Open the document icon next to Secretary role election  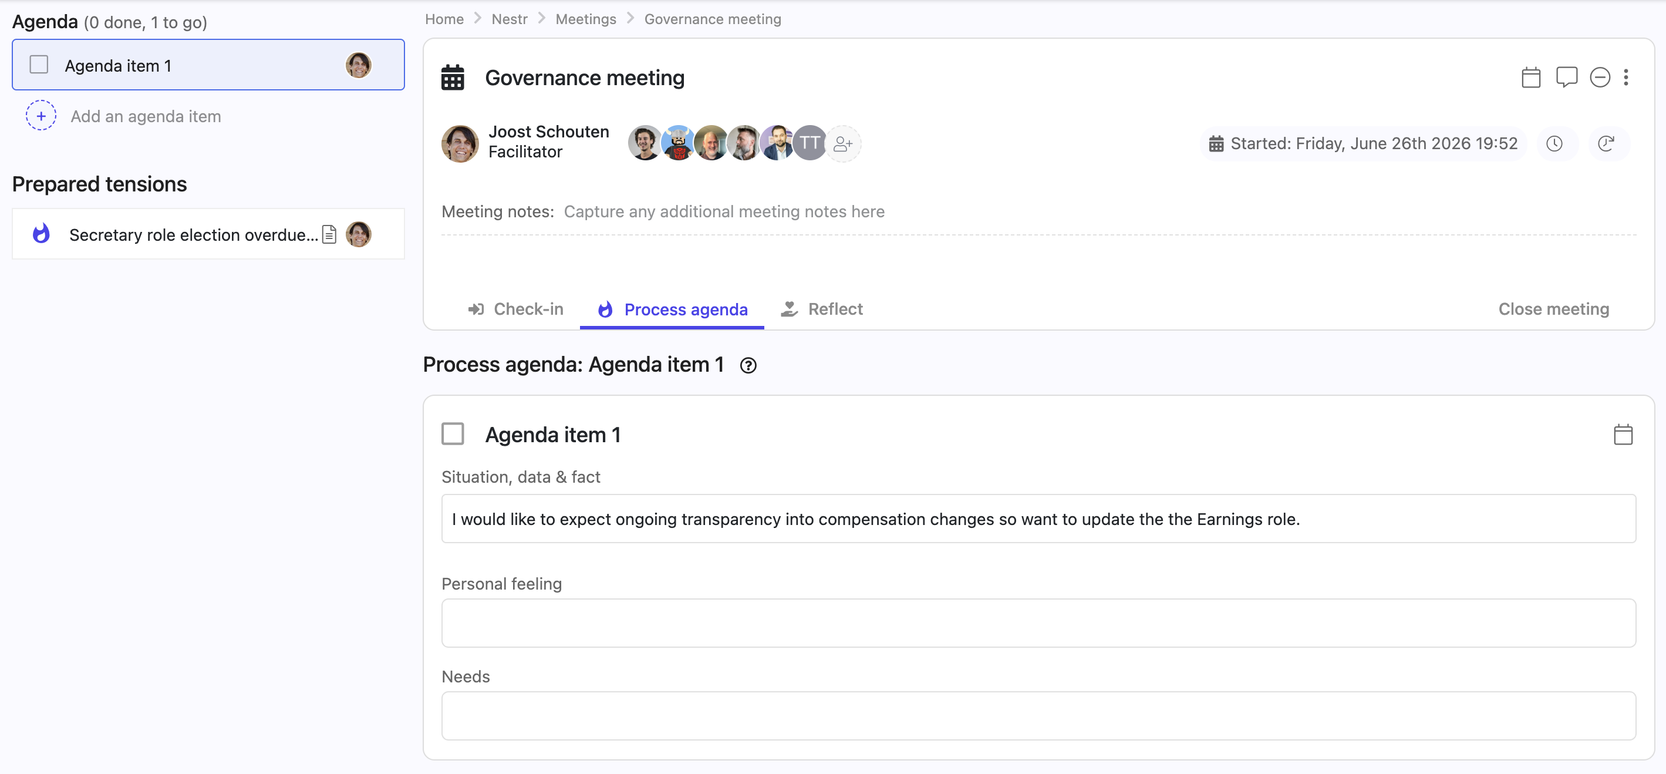(x=329, y=234)
